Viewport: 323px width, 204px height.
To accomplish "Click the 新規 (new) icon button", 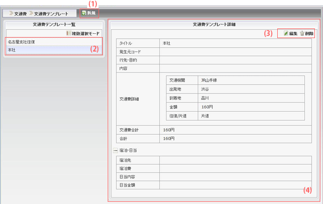I will [x=89, y=13].
